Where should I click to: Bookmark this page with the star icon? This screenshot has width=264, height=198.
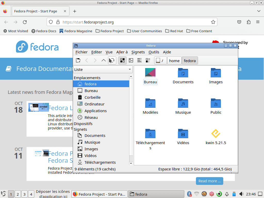(x=213, y=22)
